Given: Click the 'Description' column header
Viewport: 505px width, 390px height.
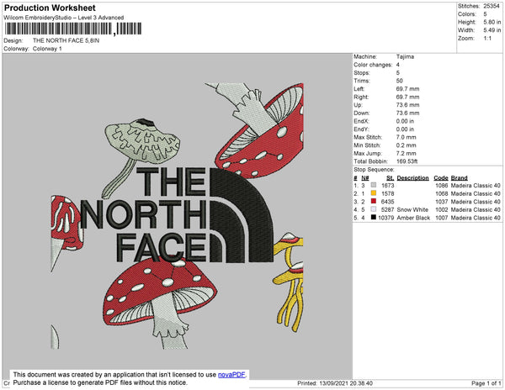Looking at the screenshot, I should click(412, 178).
